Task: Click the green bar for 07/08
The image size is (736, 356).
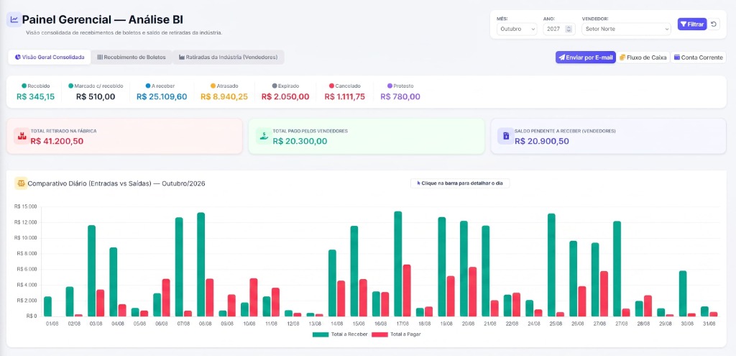Action: pyautogui.click(x=179, y=267)
